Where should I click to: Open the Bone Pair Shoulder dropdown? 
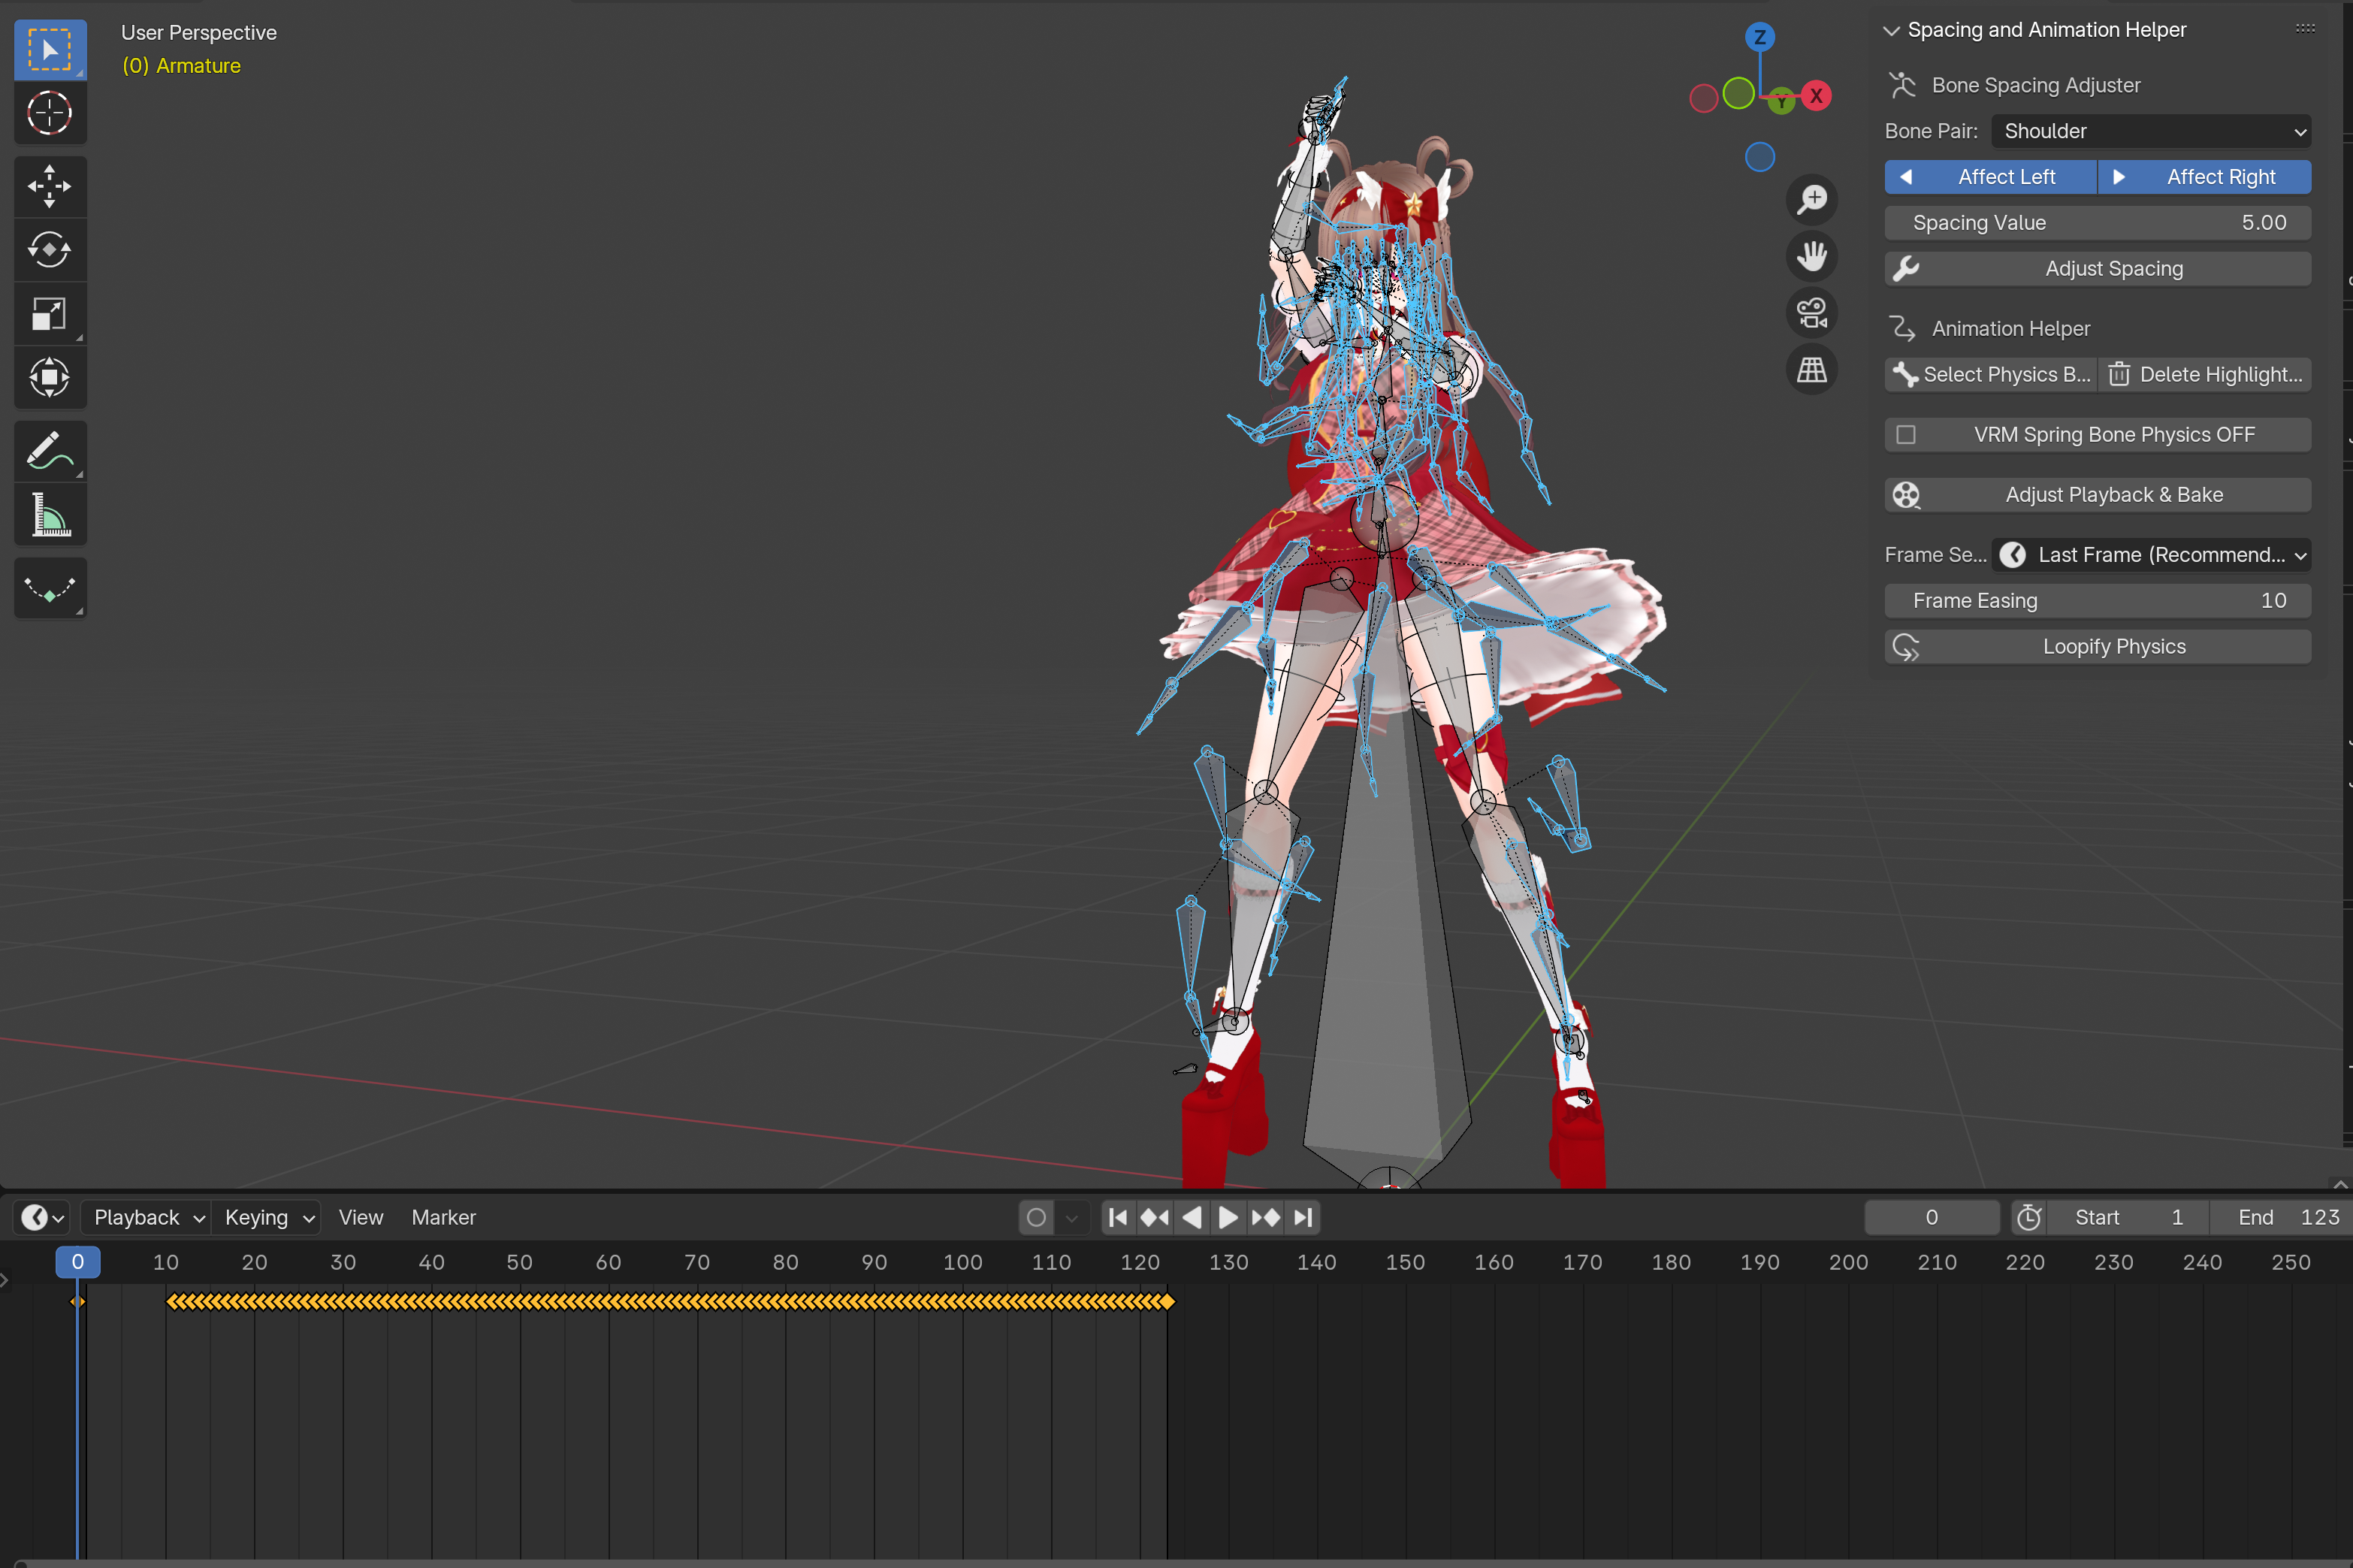point(2150,131)
